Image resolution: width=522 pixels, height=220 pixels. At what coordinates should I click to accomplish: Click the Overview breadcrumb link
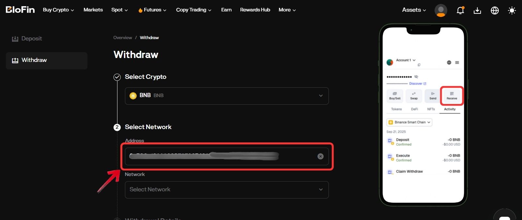tap(122, 38)
